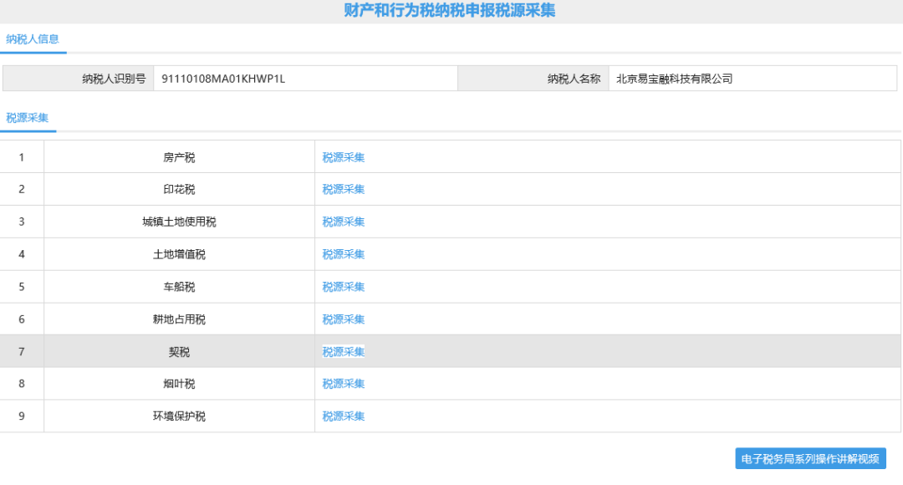
Task: Select the 烟叶税 row name
Action: (x=179, y=384)
